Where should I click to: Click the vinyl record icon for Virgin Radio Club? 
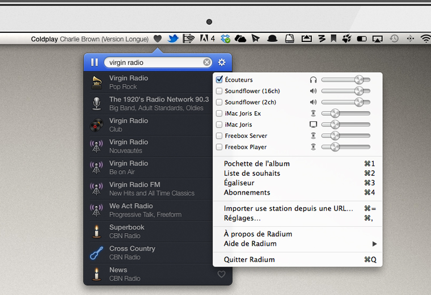(x=96, y=125)
